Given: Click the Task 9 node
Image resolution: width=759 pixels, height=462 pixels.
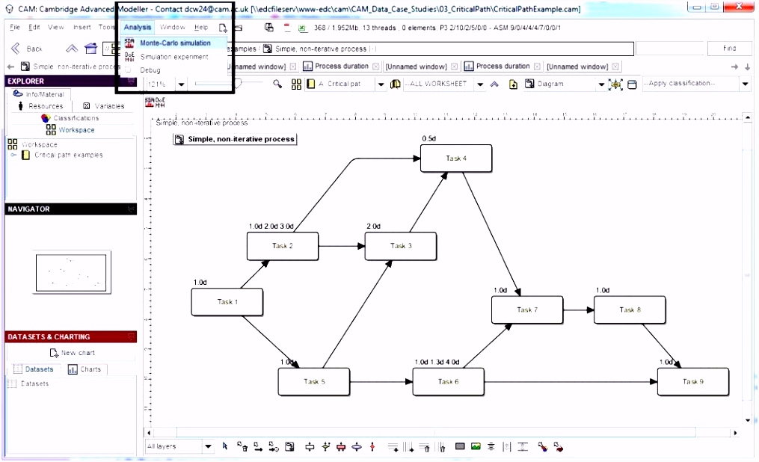Looking at the screenshot, I should tap(692, 382).
